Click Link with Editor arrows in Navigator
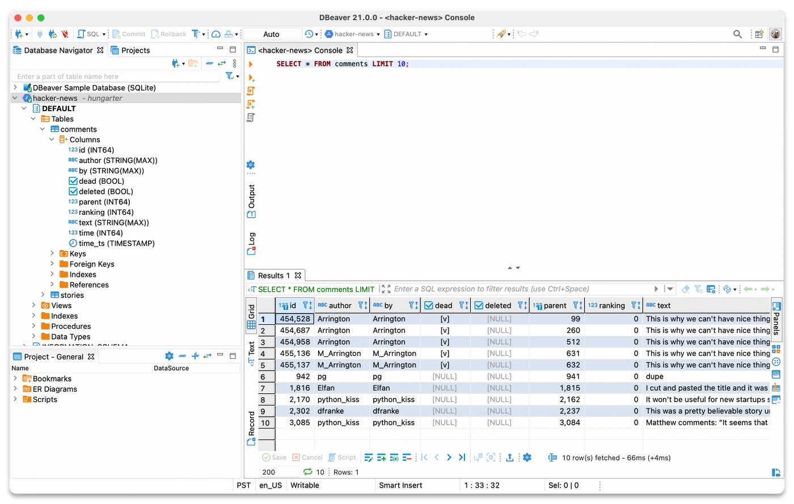Viewport: 794px width, 504px height. [222, 63]
